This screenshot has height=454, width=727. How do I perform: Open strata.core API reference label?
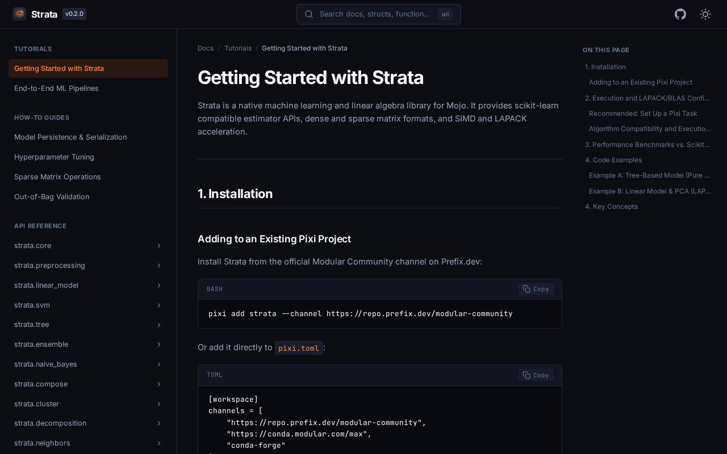pyautogui.click(x=32, y=246)
